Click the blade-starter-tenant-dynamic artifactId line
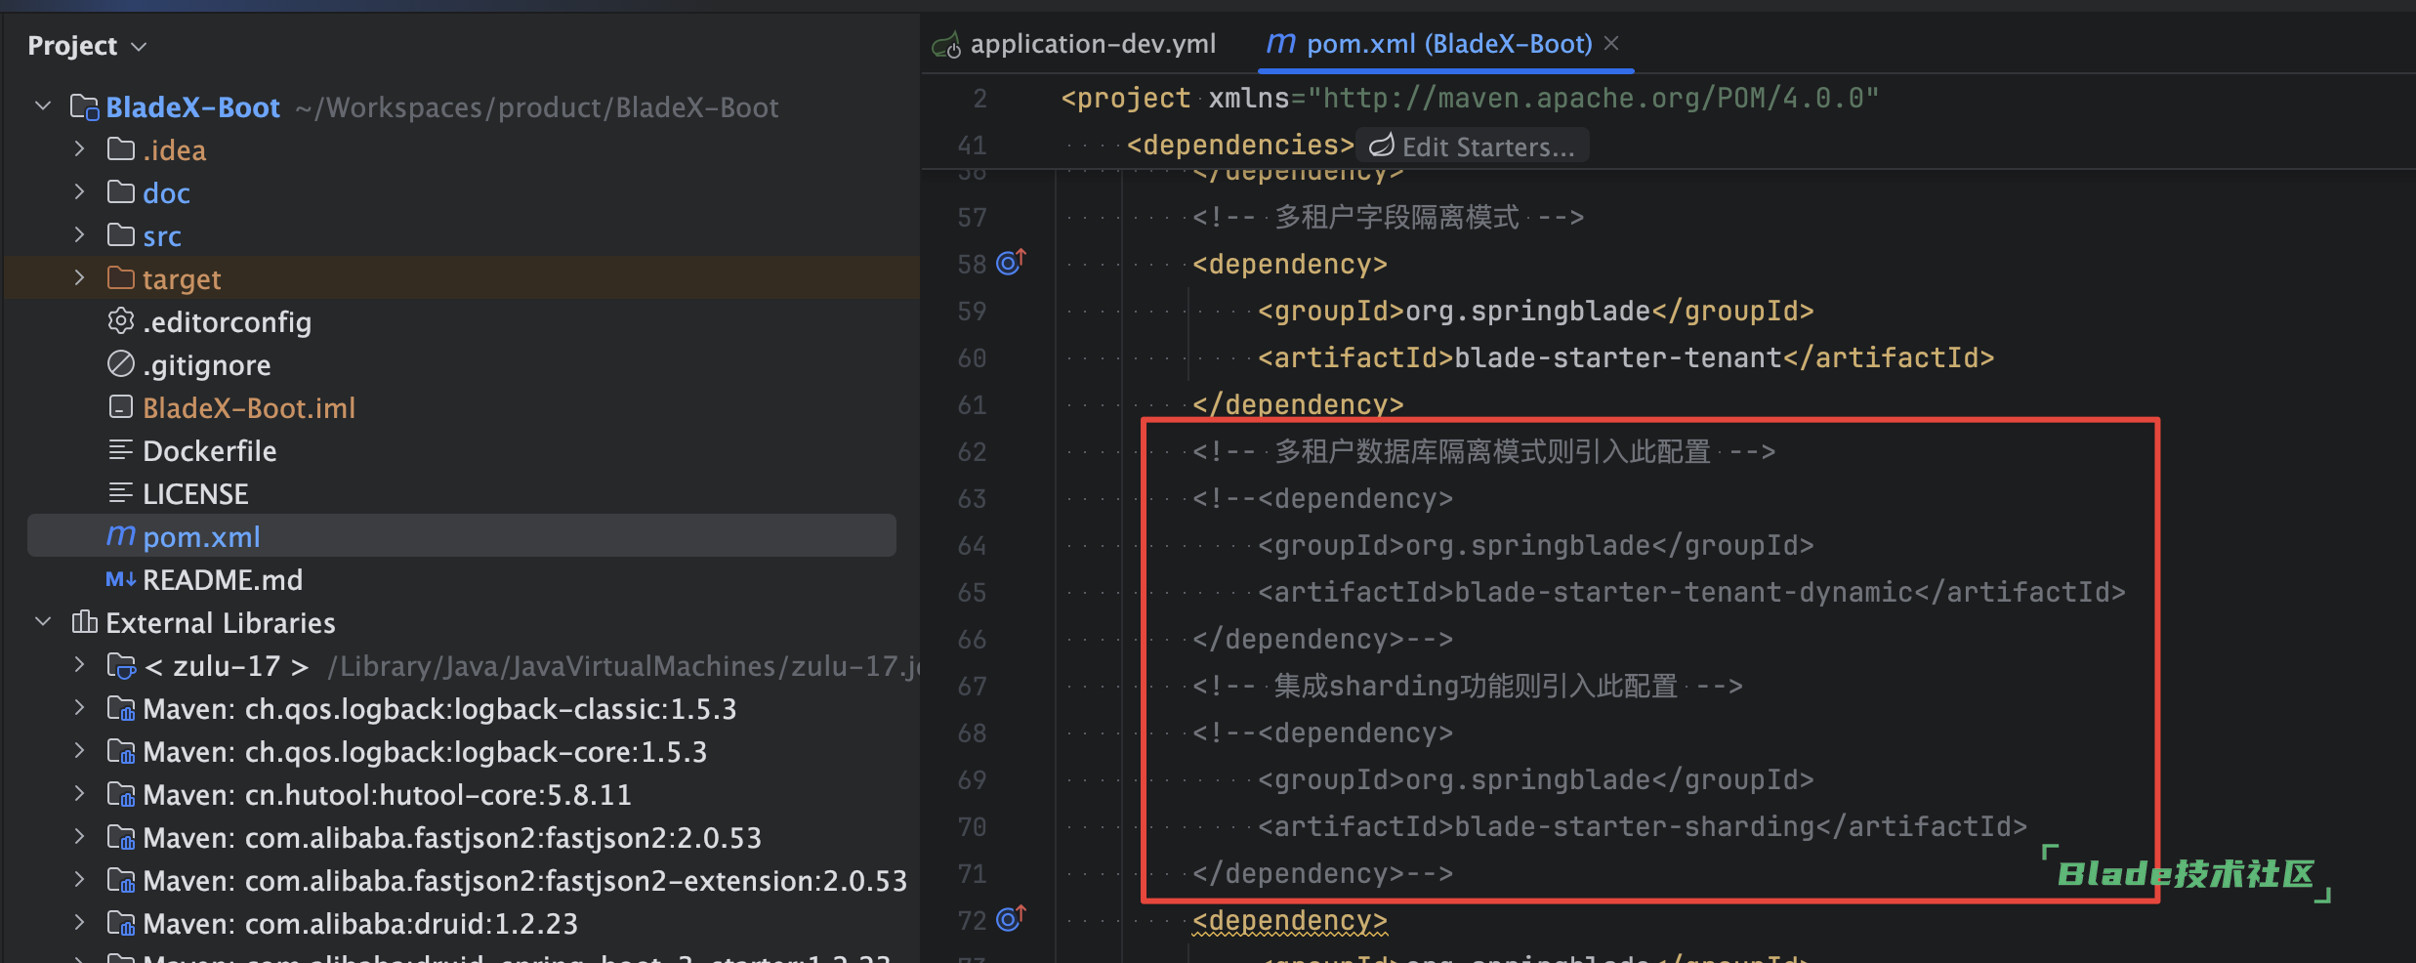This screenshot has height=963, width=2416. click(1691, 592)
